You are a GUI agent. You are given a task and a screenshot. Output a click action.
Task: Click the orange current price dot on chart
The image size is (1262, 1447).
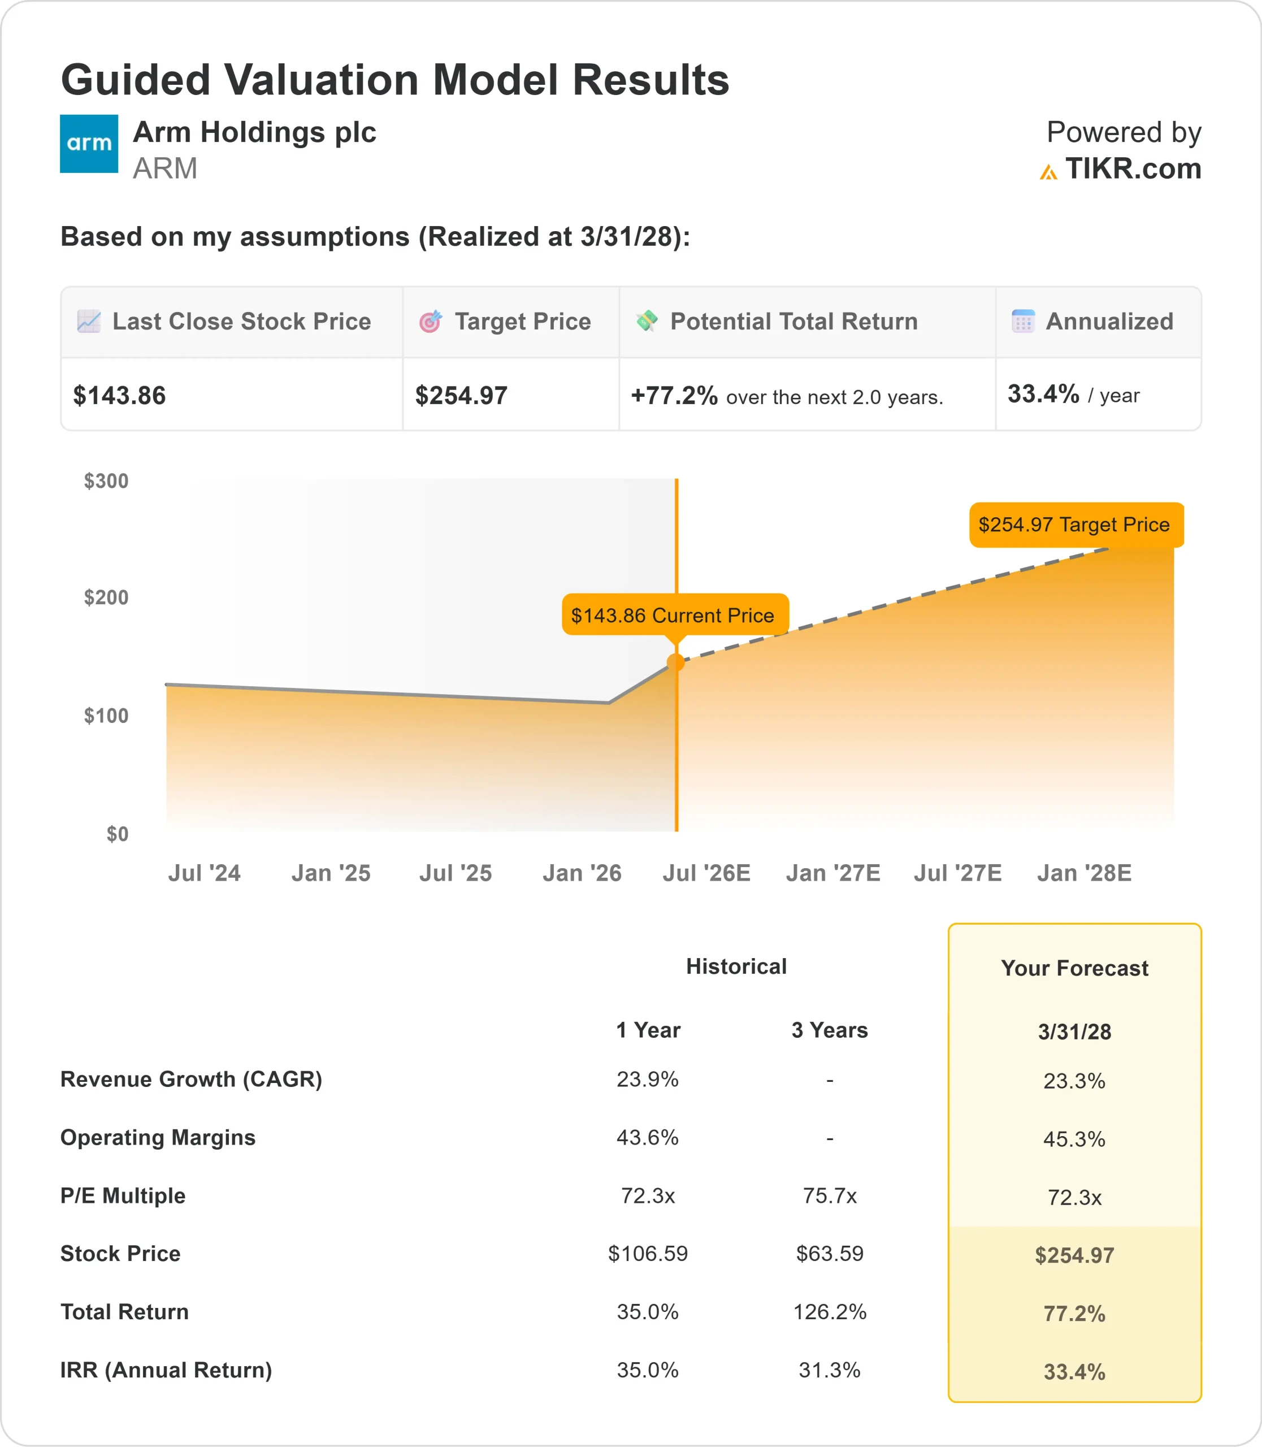[675, 662]
